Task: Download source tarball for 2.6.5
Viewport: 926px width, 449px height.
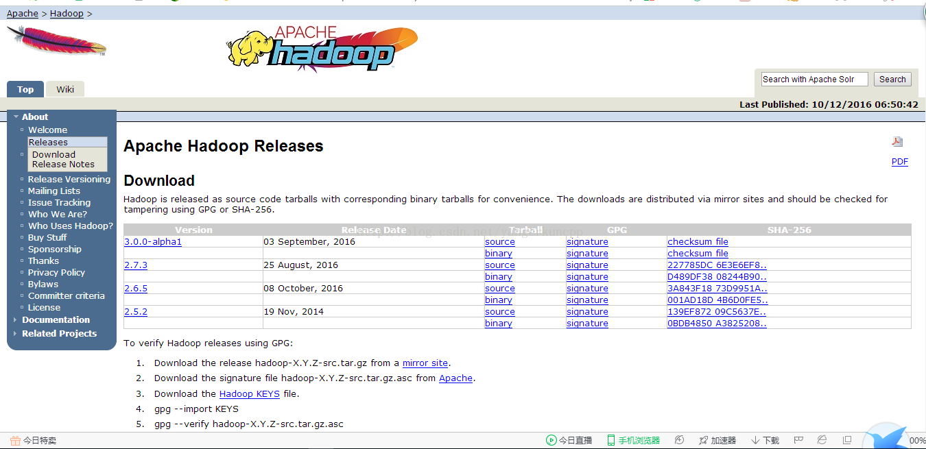Action: pos(500,289)
